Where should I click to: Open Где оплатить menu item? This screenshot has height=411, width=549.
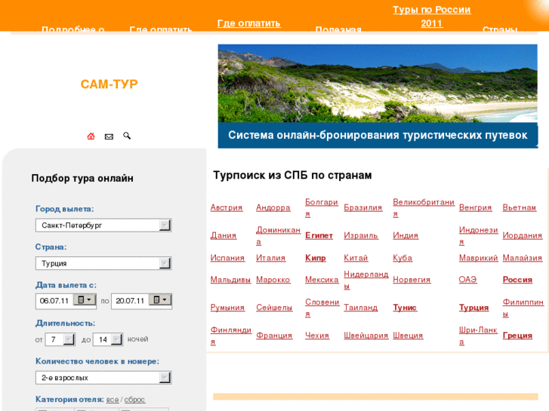click(x=249, y=23)
